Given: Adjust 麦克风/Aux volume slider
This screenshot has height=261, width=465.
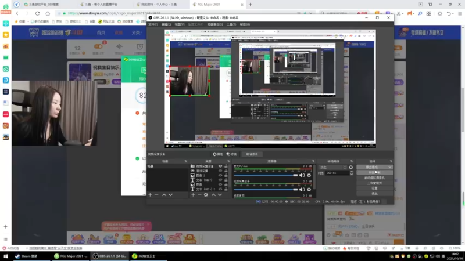Looking at the screenshot, I should 266,175.
